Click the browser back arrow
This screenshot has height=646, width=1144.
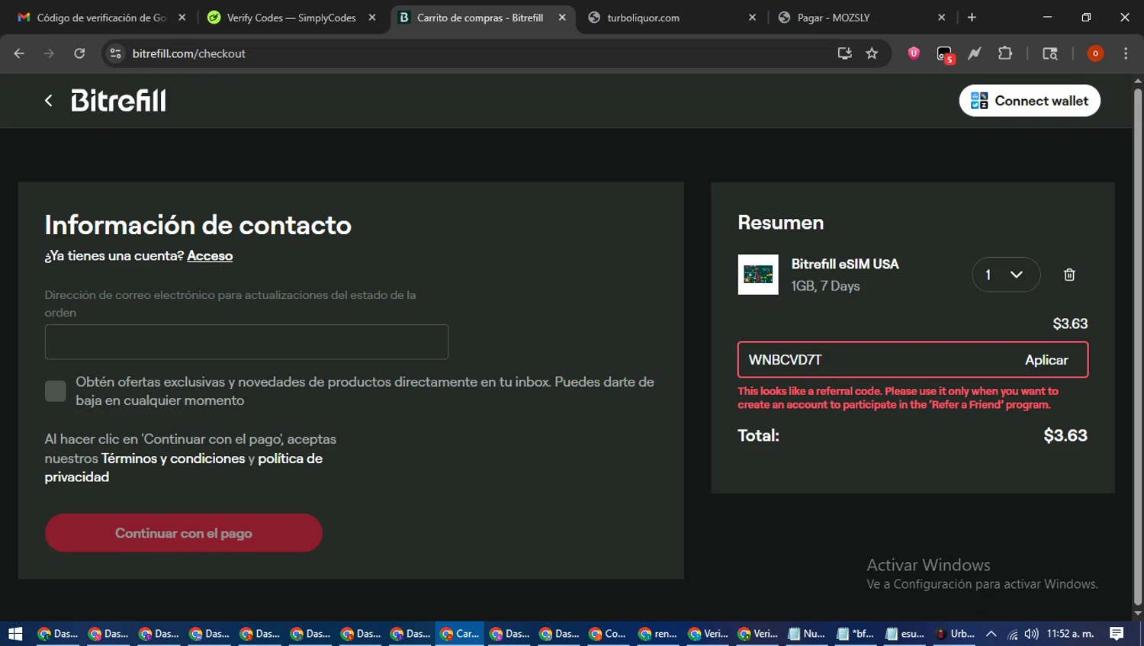click(19, 53)
